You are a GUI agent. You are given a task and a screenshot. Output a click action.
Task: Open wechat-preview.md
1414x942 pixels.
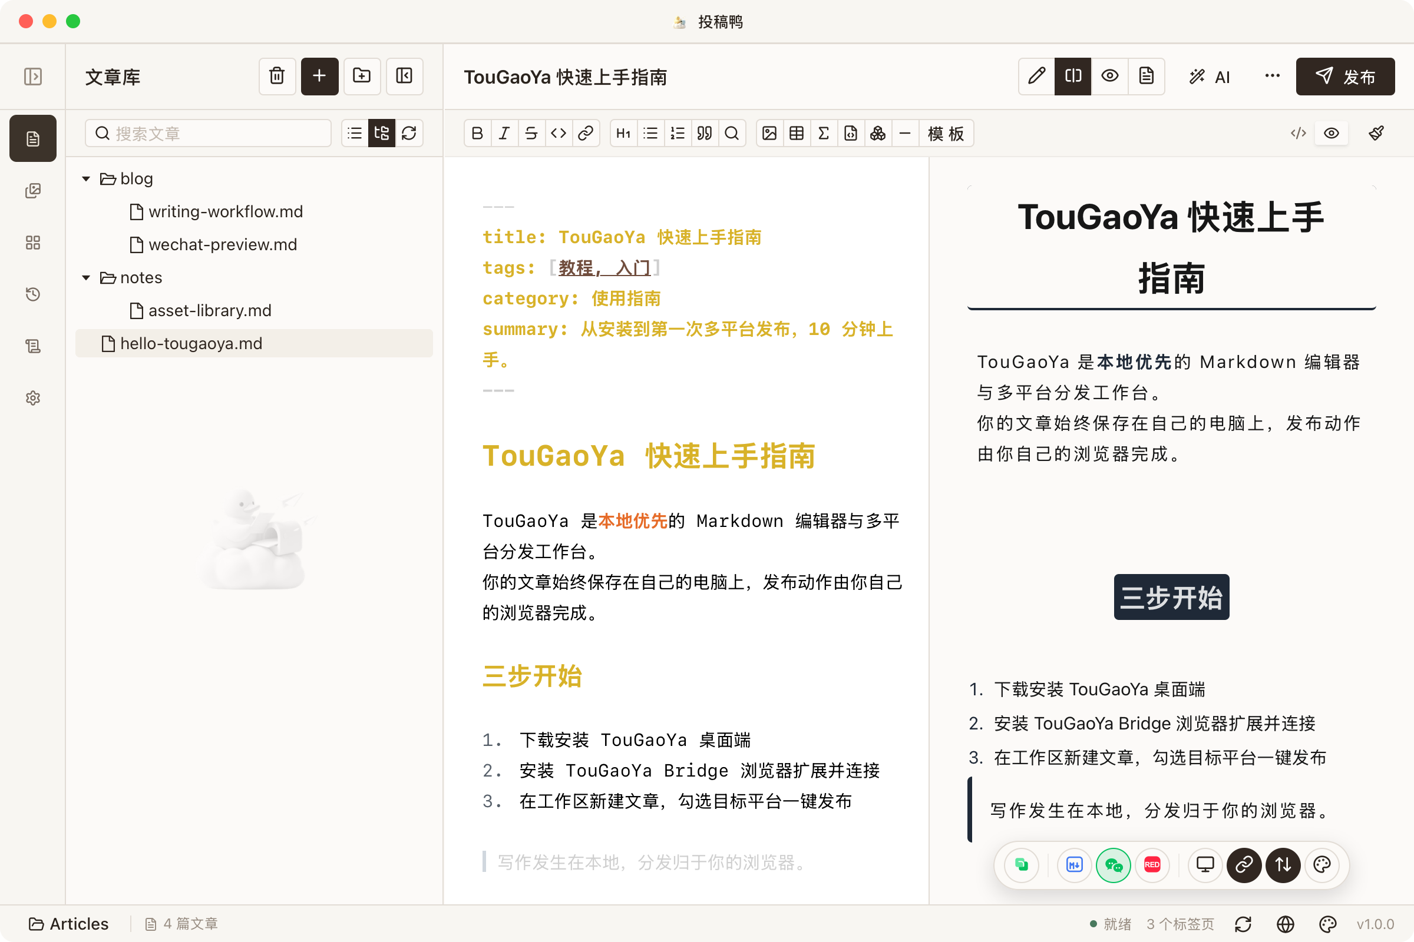pyautogui.click(x=213, y=244)
